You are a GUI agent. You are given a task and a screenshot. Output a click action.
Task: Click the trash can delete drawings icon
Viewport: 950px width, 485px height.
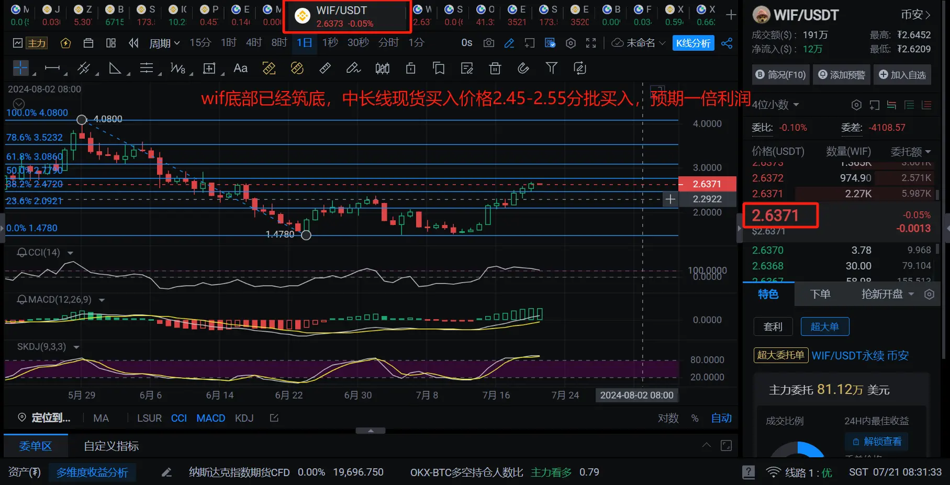pyautogui.click(x=495, y=68)
